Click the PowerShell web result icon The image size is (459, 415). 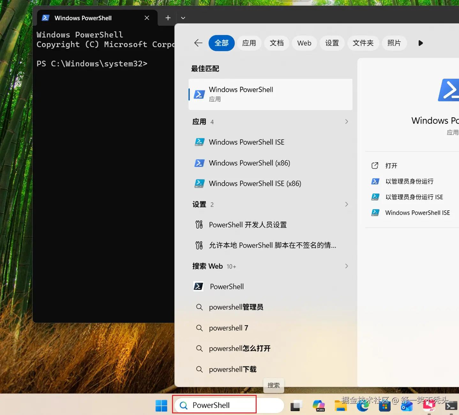pos(199,287)
